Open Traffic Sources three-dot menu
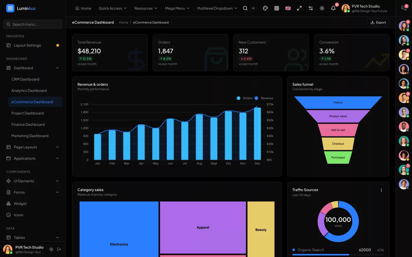The width and height of the screenshot is (412, 257). click(381, 190)
